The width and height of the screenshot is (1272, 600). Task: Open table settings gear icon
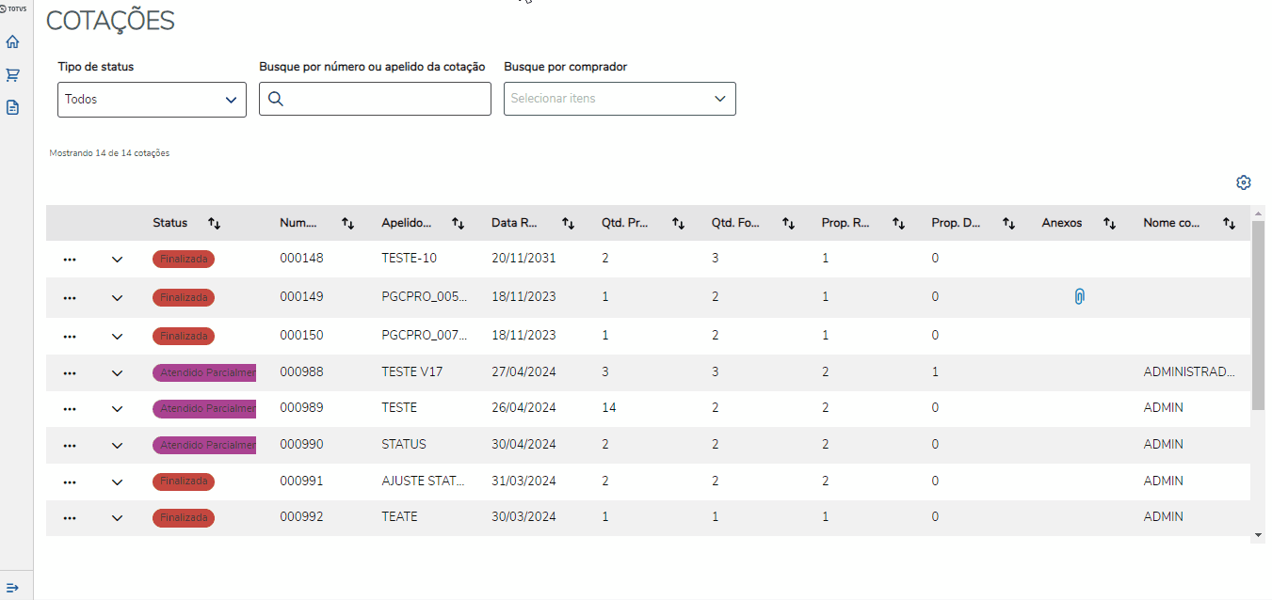(1243, 182)
